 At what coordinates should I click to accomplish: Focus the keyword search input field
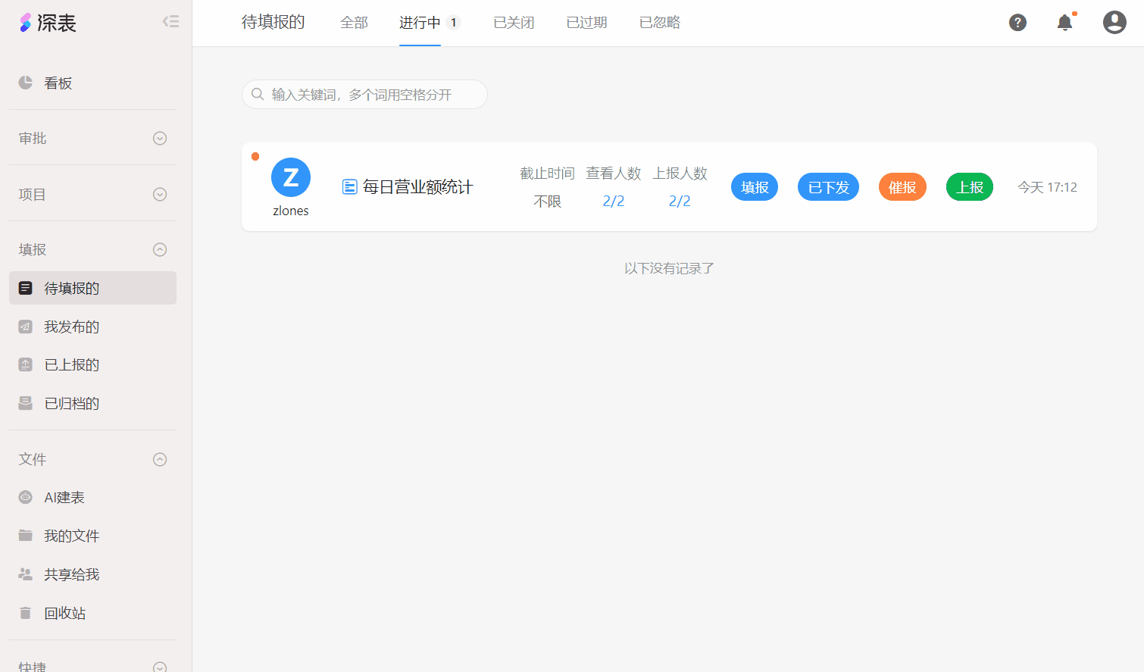click(x=371, y=95)
